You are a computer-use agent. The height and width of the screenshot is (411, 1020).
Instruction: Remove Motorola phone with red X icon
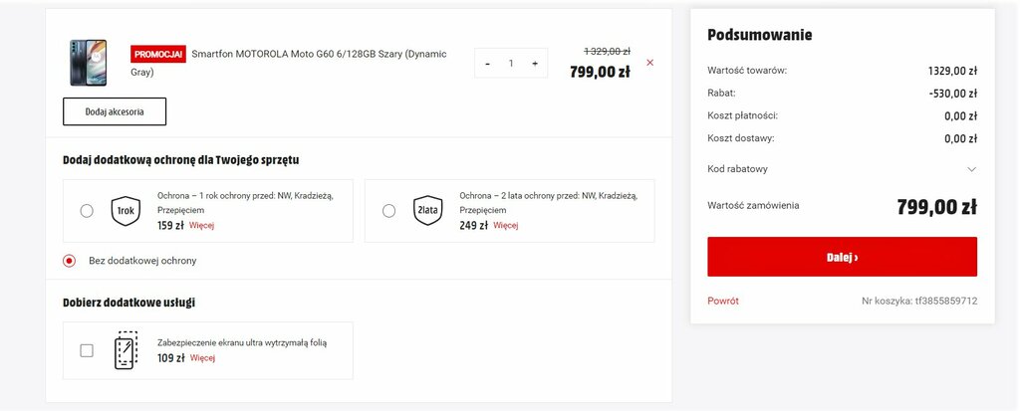click(649, 63)
